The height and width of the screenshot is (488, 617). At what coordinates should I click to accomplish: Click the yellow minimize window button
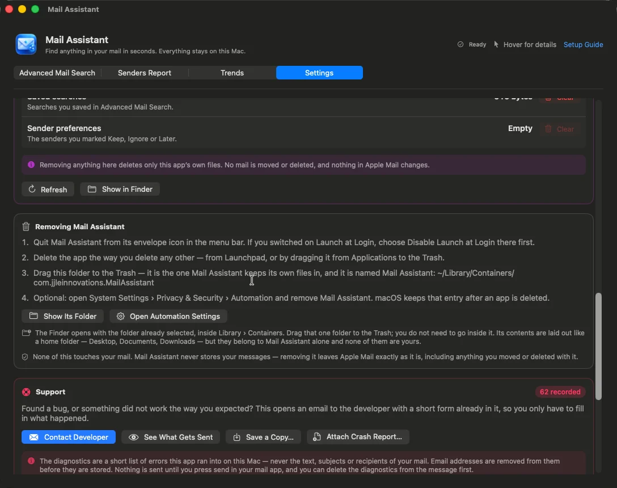pyautogui.click(x=22, y=9)
